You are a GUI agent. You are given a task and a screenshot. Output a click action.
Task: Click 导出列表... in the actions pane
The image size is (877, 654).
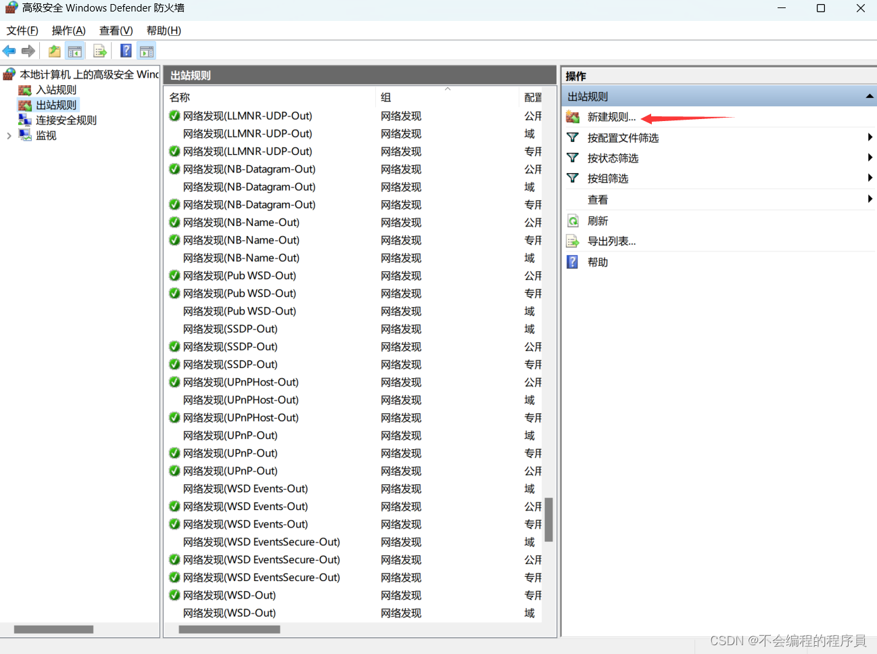[x=611, y=241]
